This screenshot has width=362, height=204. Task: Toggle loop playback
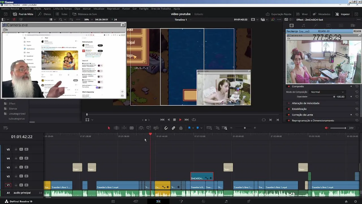194,120
